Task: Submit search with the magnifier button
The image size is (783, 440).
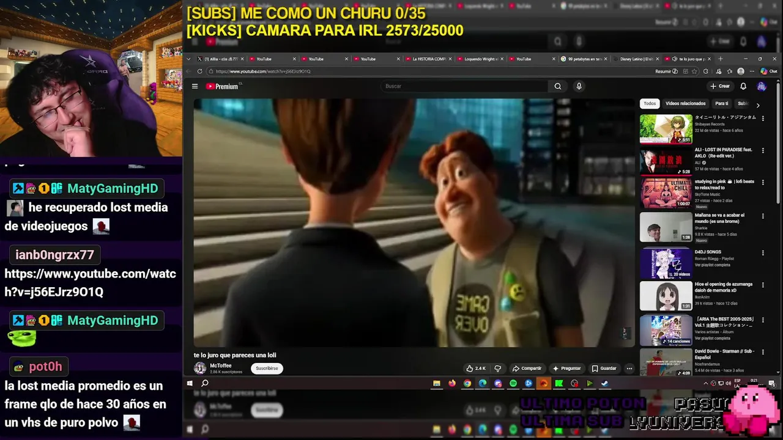Action: 558,86
